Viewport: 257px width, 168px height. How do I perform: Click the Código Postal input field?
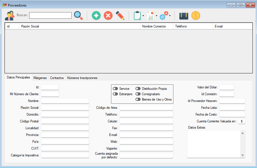pyautogui.click(x=65, y=121)
